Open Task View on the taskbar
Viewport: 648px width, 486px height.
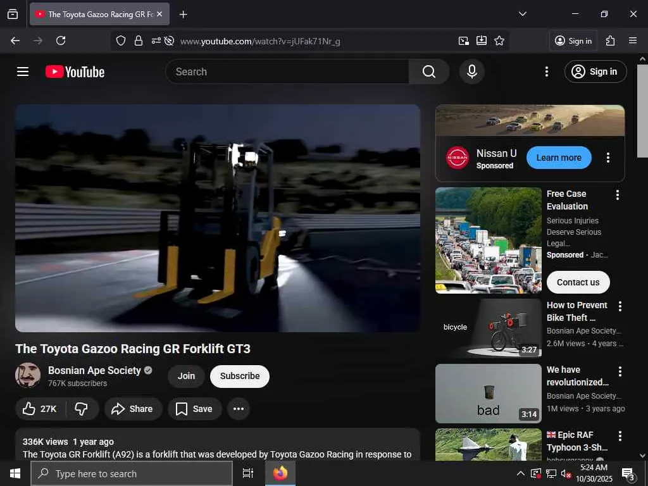pyautogui.click(x=248, y=473)
